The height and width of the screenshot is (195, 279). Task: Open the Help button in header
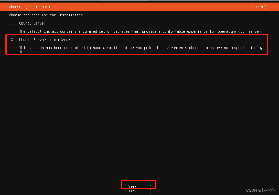259,7
